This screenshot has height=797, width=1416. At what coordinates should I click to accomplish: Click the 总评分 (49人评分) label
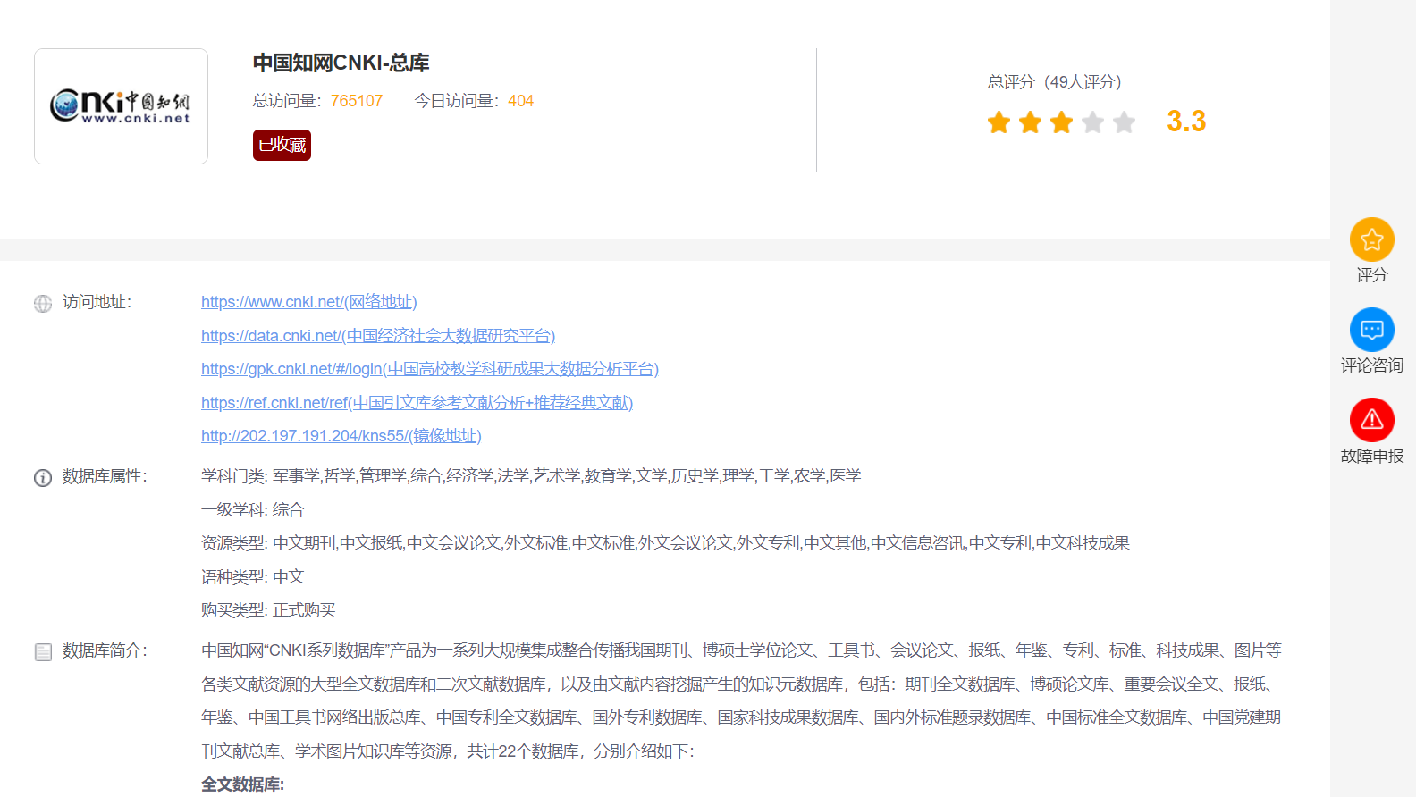click(x=1055, y=82)
